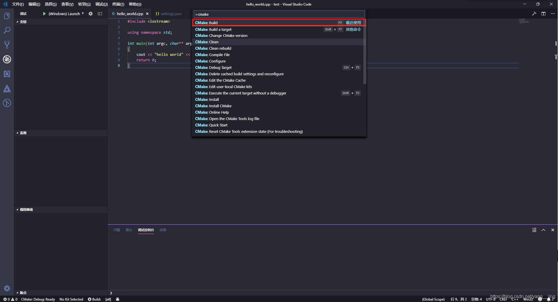Open the Extensions view icon

(x=7, y=74)
